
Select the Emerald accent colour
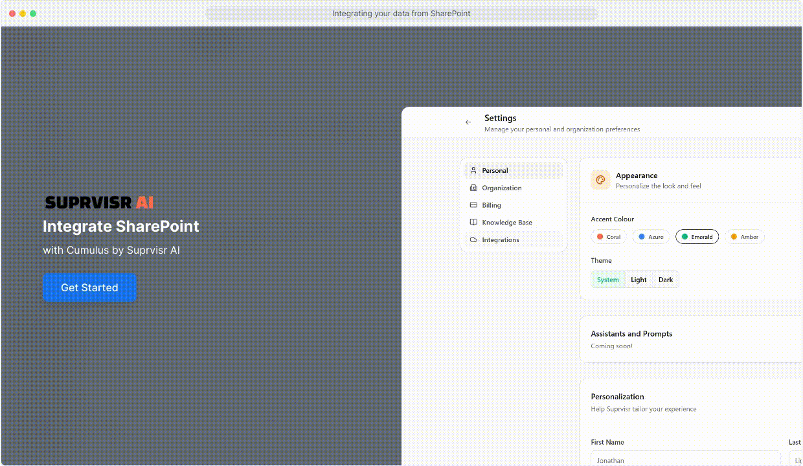tap(697, 236)
